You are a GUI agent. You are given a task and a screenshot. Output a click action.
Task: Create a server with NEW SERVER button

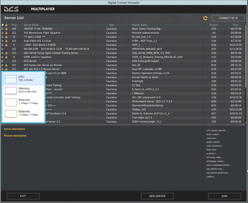click(x=157, y=196)
